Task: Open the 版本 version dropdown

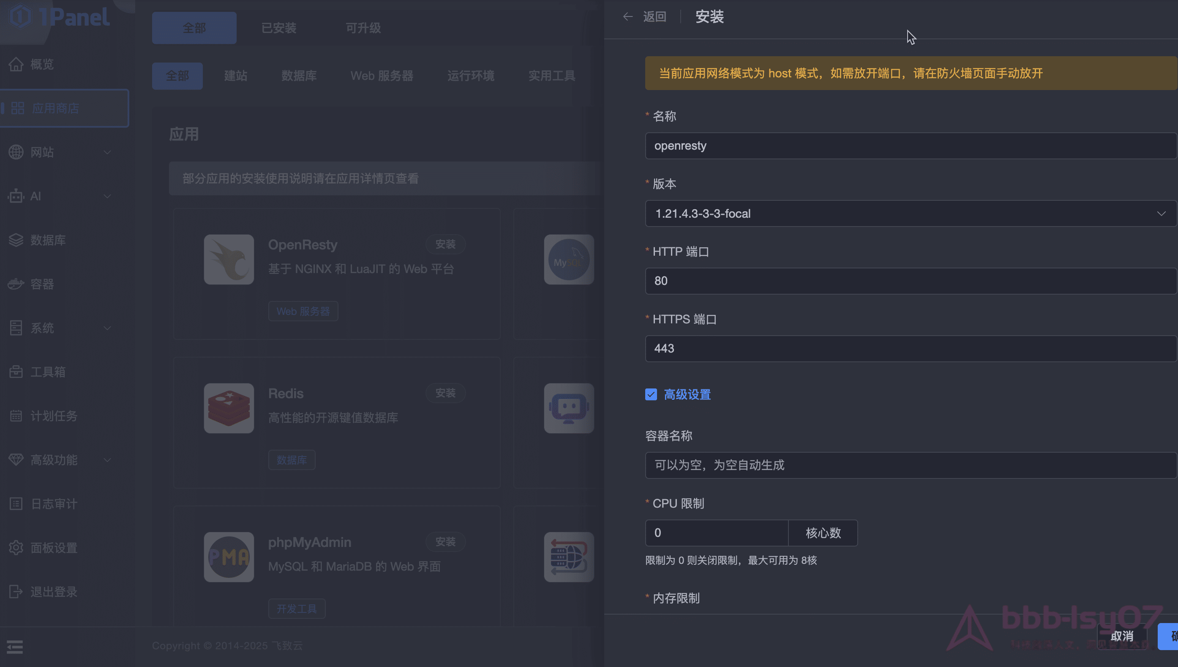Action: tap(910, 213)
